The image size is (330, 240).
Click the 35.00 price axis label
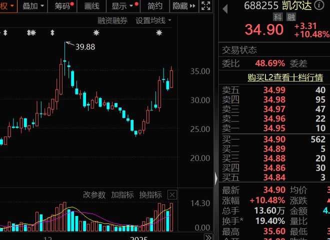(x=200, y=71)
